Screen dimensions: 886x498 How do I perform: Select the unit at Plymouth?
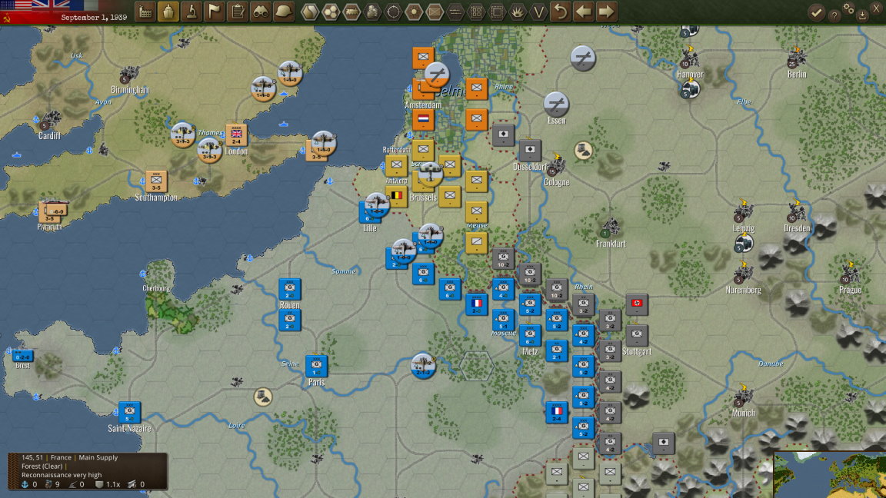click(55, 212)
